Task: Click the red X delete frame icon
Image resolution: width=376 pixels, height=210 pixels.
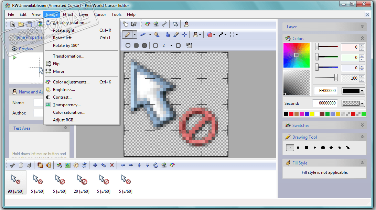Action: [112, 165]
